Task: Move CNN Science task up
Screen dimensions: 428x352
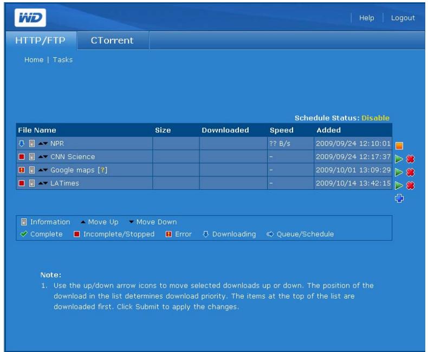Action: (x=41, y=157)
